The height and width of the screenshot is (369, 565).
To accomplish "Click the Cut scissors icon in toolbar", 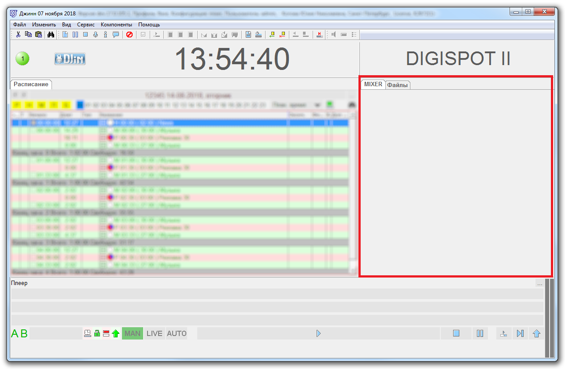I will tap(18, 34).
